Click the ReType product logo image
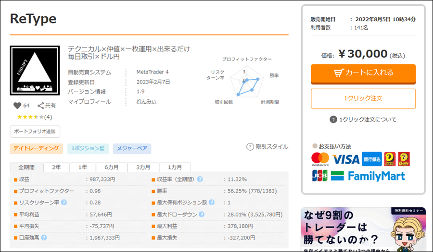This screenshot has width=433, height=252. [35, 70]
